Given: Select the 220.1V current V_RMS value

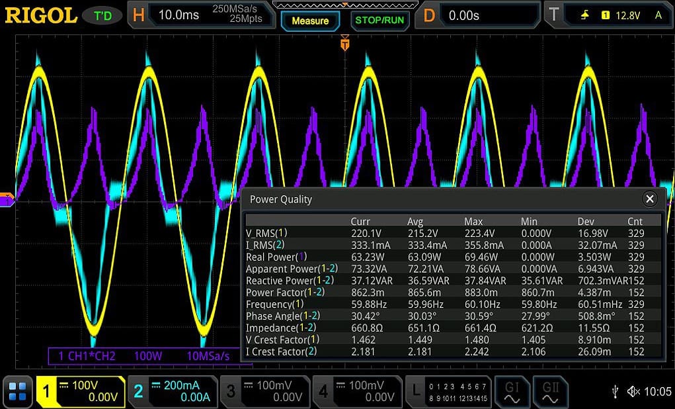Looking at the screenshot, I should click(366, 233).
